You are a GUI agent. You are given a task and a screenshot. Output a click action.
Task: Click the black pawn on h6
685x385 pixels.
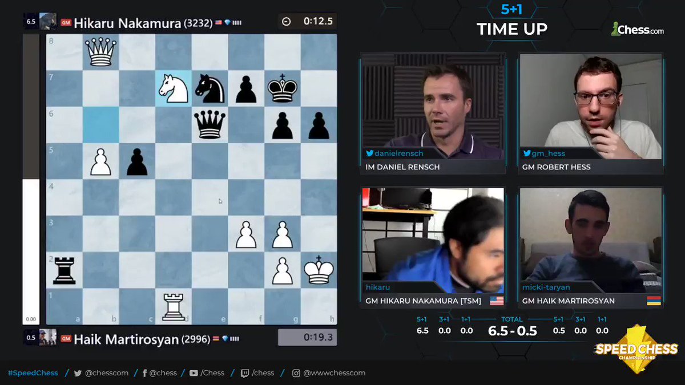pos(319,125)
